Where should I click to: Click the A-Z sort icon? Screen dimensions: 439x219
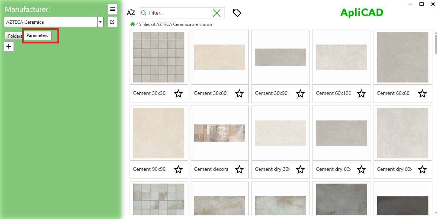[x=131, y=12]
